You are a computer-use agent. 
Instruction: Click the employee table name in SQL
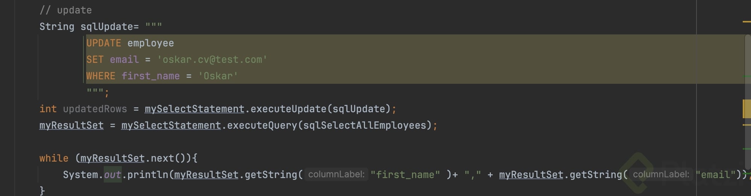(150, 43)
